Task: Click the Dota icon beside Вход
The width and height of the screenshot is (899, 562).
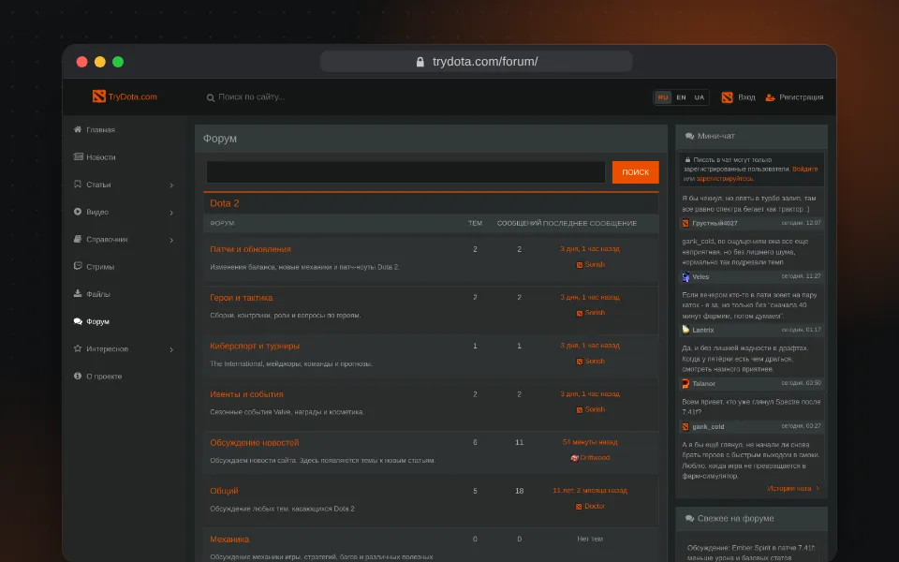Action: (x=727, y=97)
